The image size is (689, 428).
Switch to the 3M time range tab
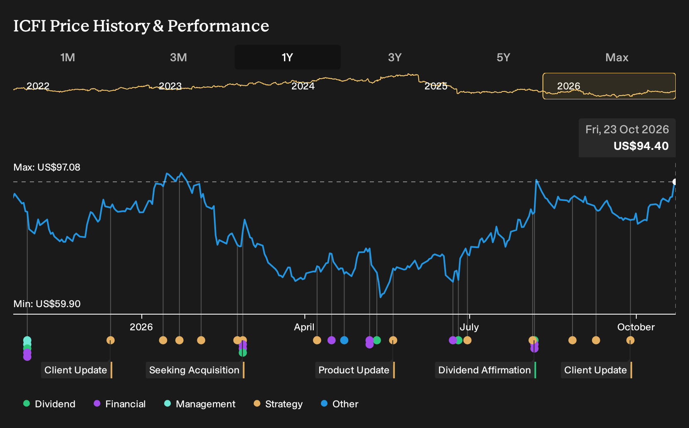(x=178, y=57)
